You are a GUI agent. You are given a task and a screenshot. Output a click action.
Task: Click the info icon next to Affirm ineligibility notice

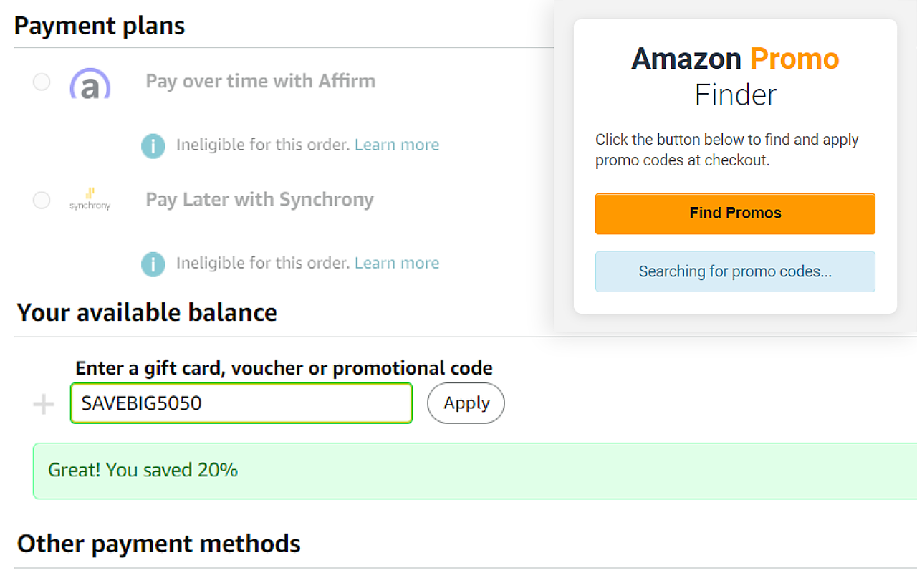click(x=153, y=145)
